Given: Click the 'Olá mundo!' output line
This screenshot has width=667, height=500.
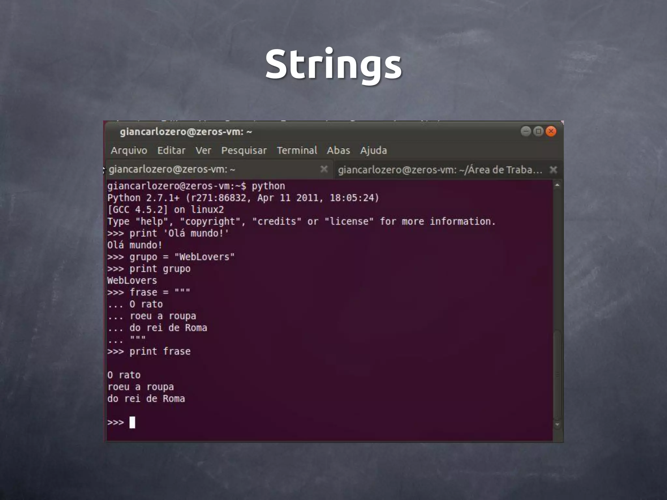Looking at the screenshot, I should [x=135, y=245].
